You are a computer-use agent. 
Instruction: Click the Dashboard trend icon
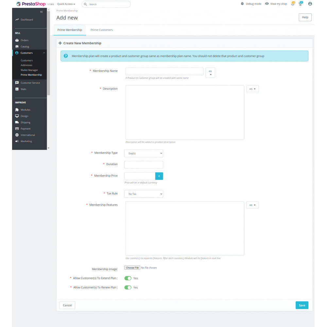point(17,20)
